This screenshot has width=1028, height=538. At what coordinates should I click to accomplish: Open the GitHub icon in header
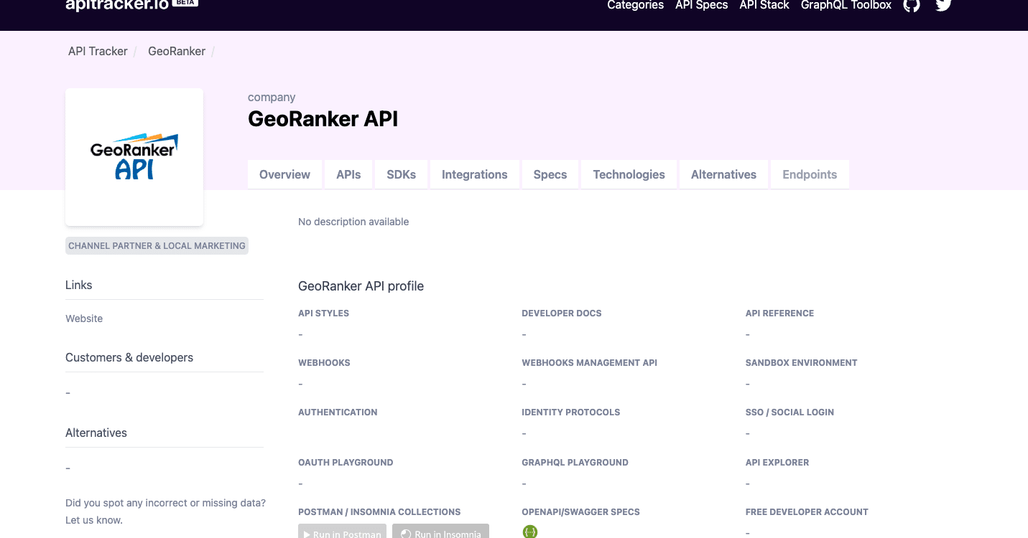pyautogui.click(x=912, y=4)
